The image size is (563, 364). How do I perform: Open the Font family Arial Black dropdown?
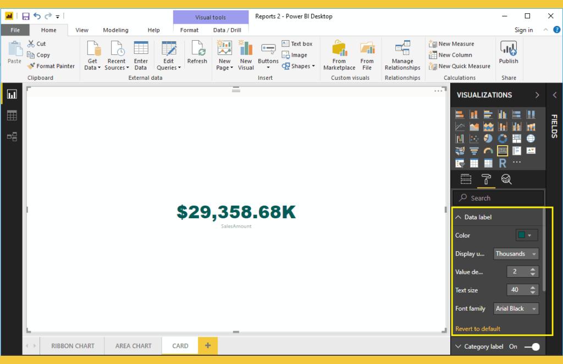pos(516,308)
